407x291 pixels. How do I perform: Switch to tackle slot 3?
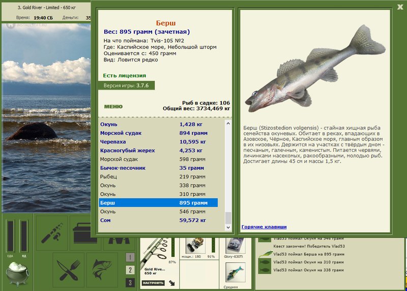click(130, 282)
